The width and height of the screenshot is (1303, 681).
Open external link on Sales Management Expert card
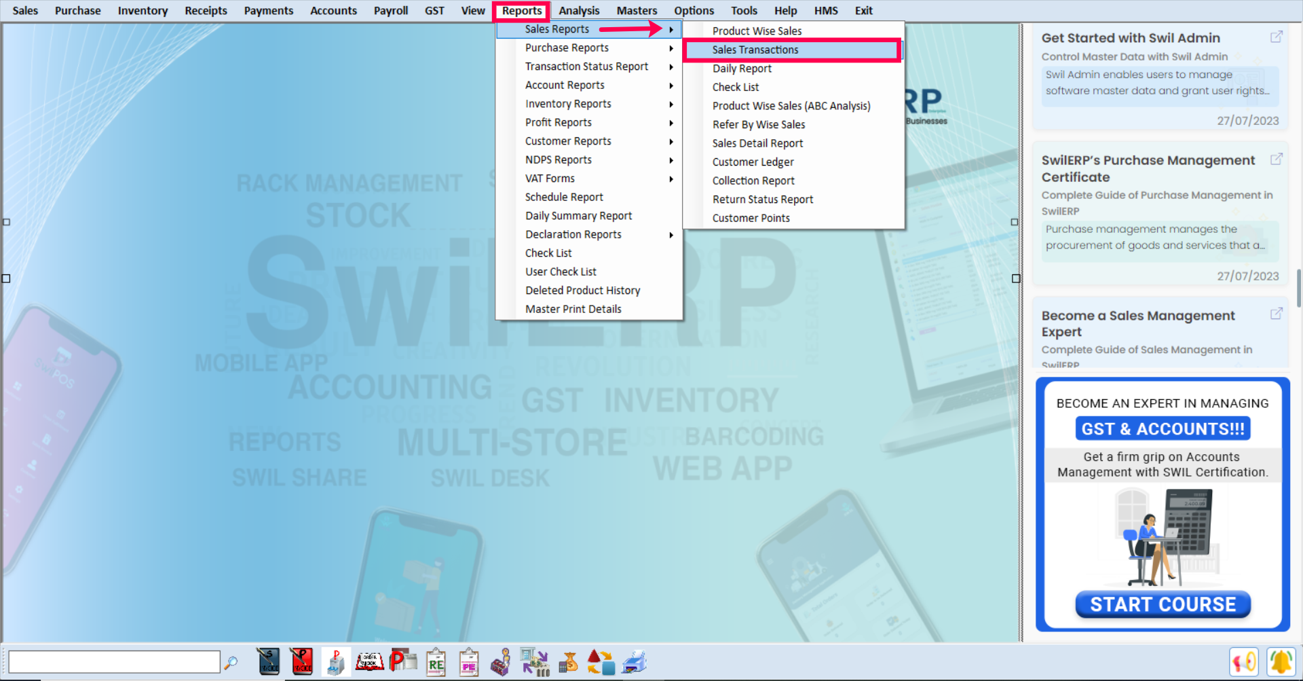1277,314
